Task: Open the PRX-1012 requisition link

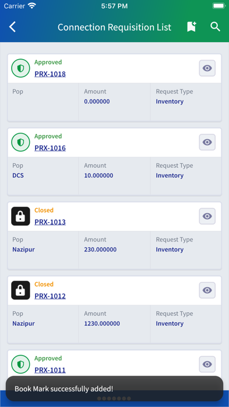Action: pos(50,296)
